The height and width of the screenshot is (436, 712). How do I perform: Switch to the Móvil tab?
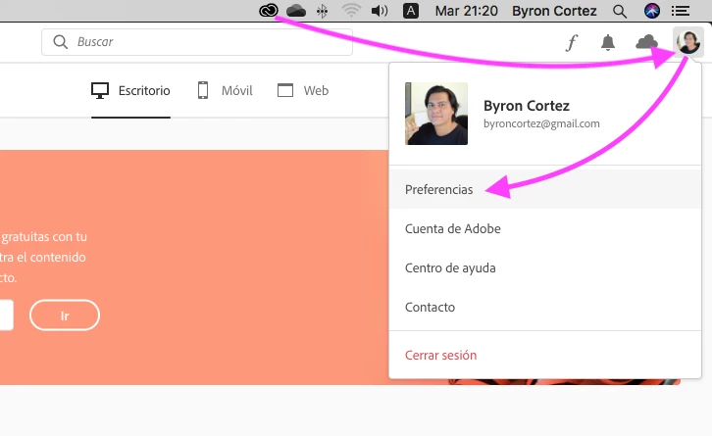pyautogui.click(x=225, y=91)
